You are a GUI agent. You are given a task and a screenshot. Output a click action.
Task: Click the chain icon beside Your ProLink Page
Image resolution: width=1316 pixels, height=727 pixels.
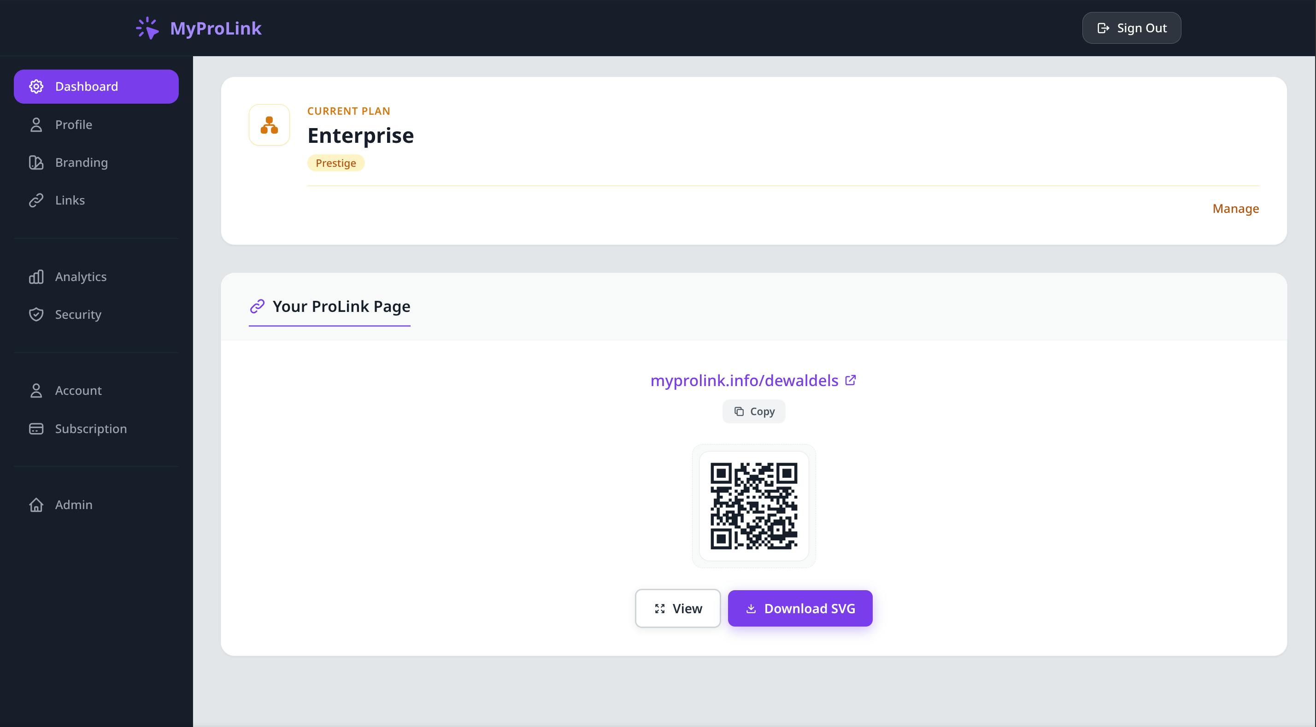(257, 306)
